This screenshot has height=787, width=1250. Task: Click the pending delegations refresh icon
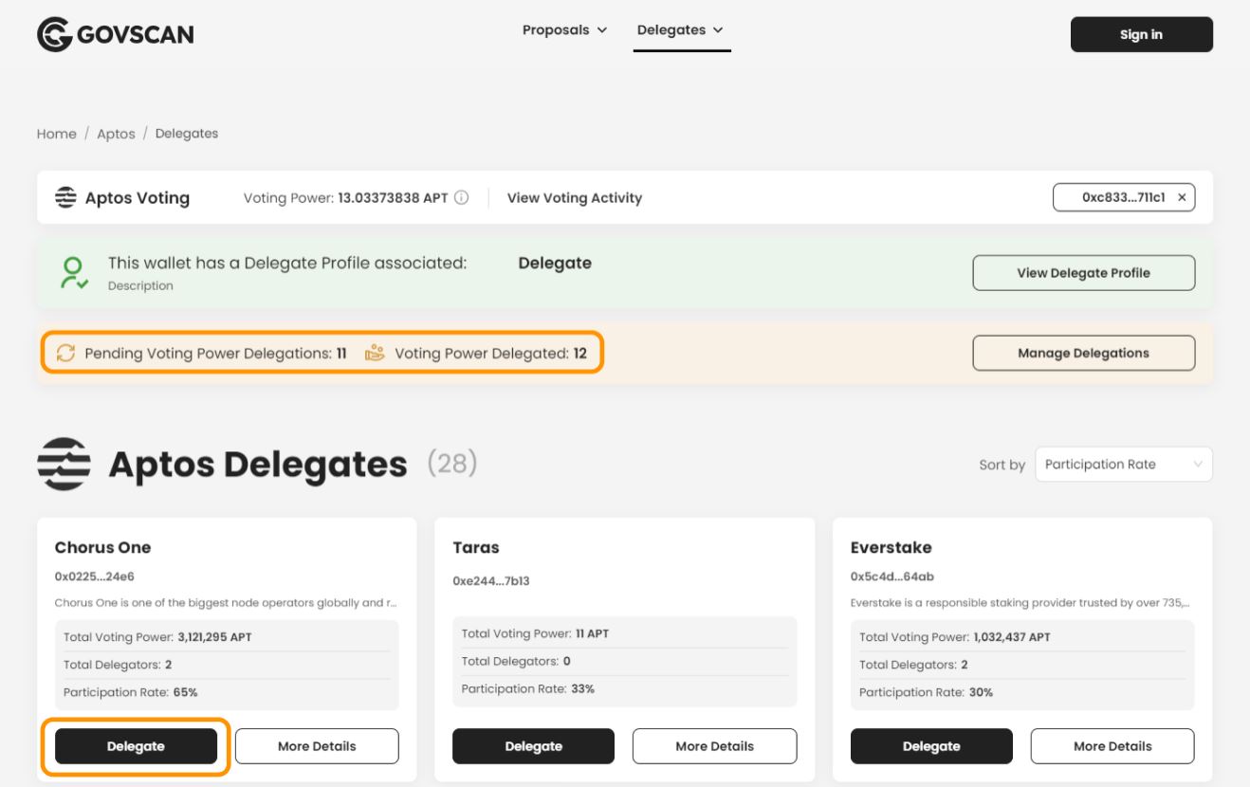tap(64, 353)
